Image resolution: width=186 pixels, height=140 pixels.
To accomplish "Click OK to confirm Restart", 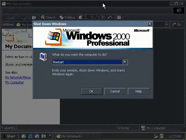I will [92, 91].
